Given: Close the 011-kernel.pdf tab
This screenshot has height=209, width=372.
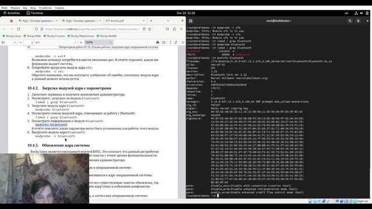Looking at the screenshot, I should coord(144,21).
